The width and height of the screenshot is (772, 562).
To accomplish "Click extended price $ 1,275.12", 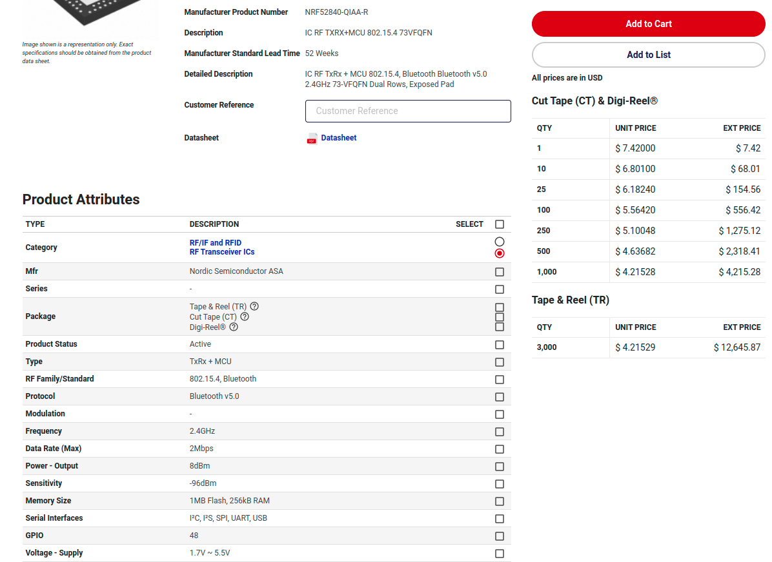I will pyautogui.click(x=740, y=231).
